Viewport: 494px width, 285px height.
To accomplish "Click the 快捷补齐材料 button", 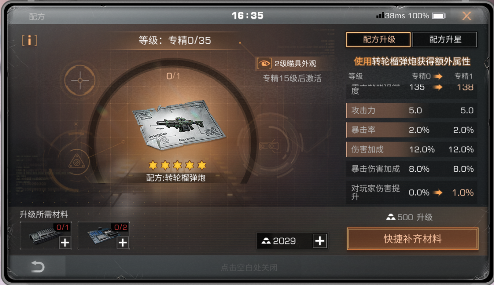I will click(413, 239).
